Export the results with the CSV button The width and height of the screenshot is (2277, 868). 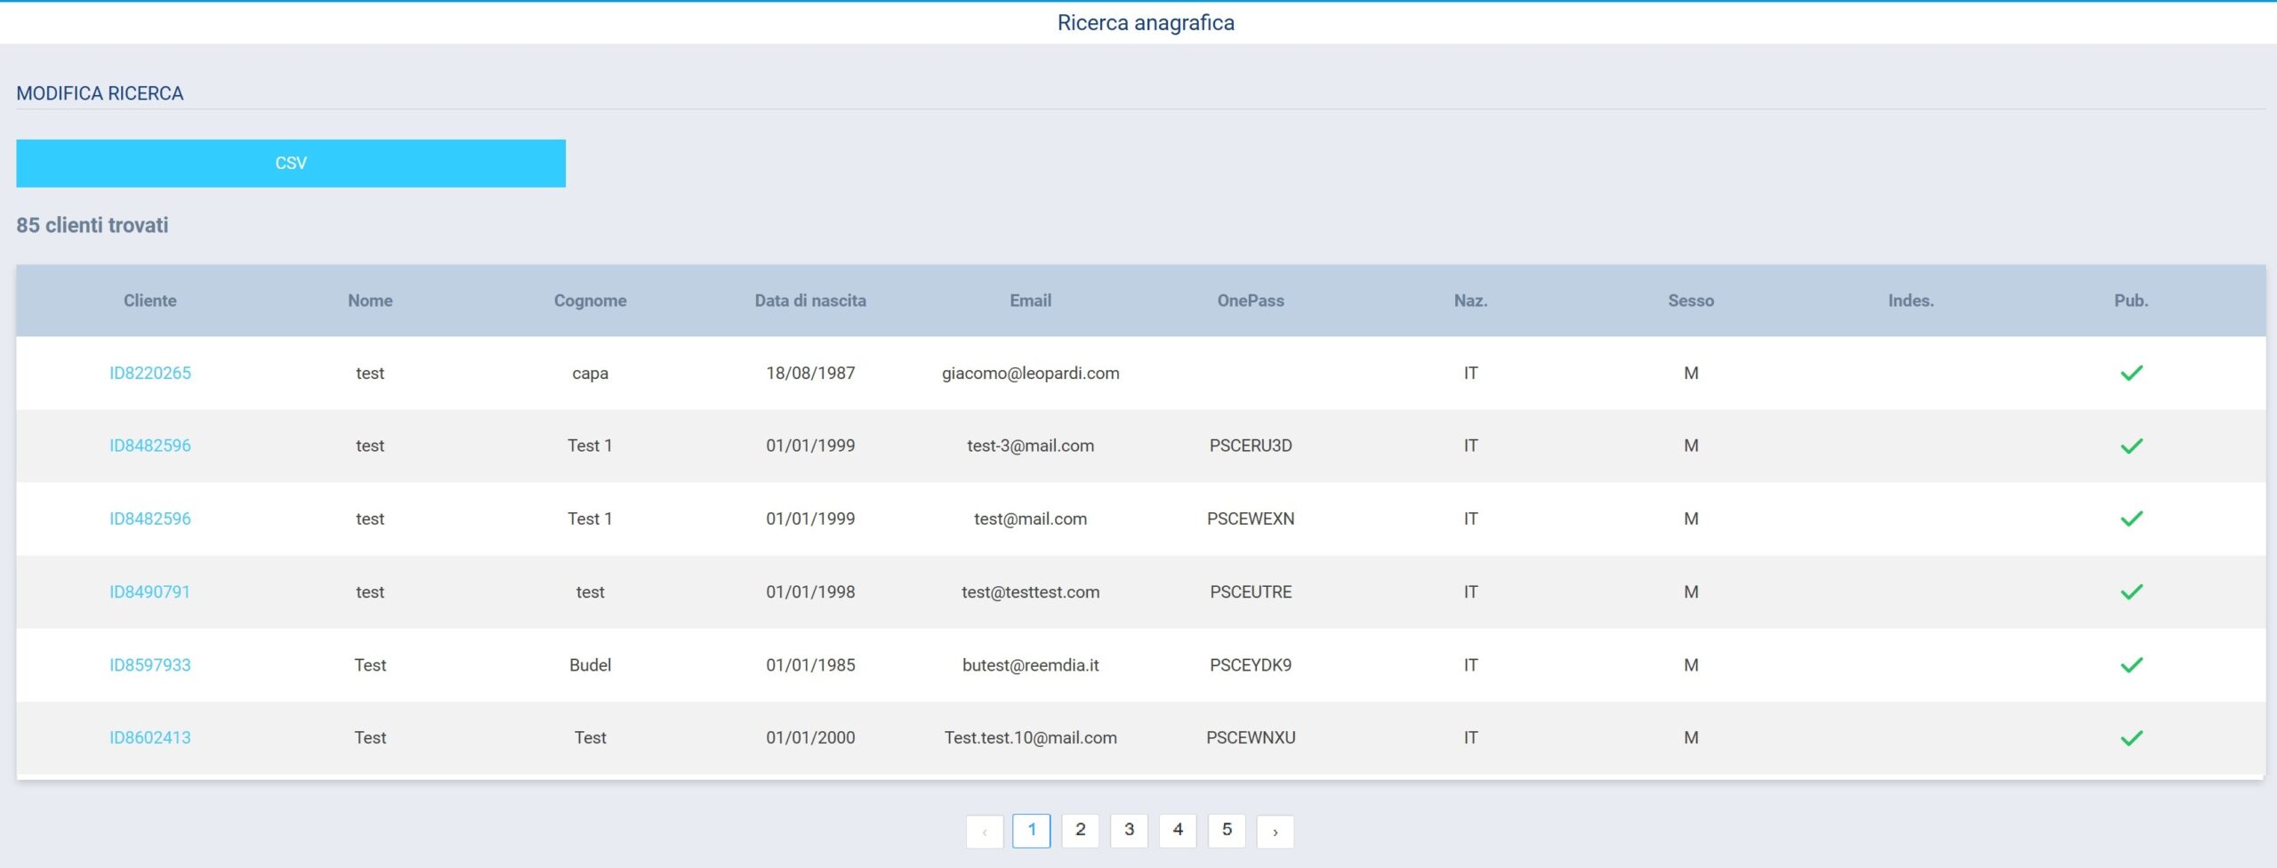(291, 164)
